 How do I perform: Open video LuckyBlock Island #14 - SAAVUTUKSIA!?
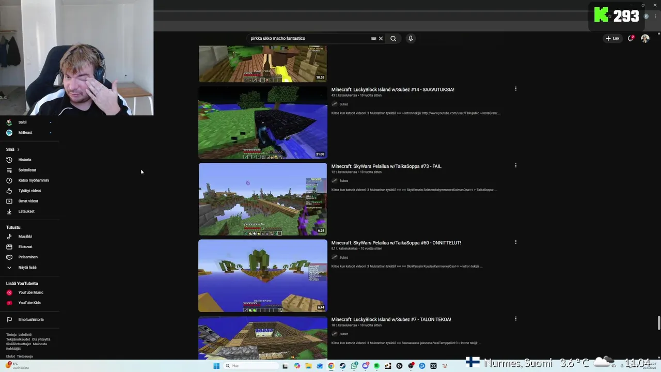(392, 89)
